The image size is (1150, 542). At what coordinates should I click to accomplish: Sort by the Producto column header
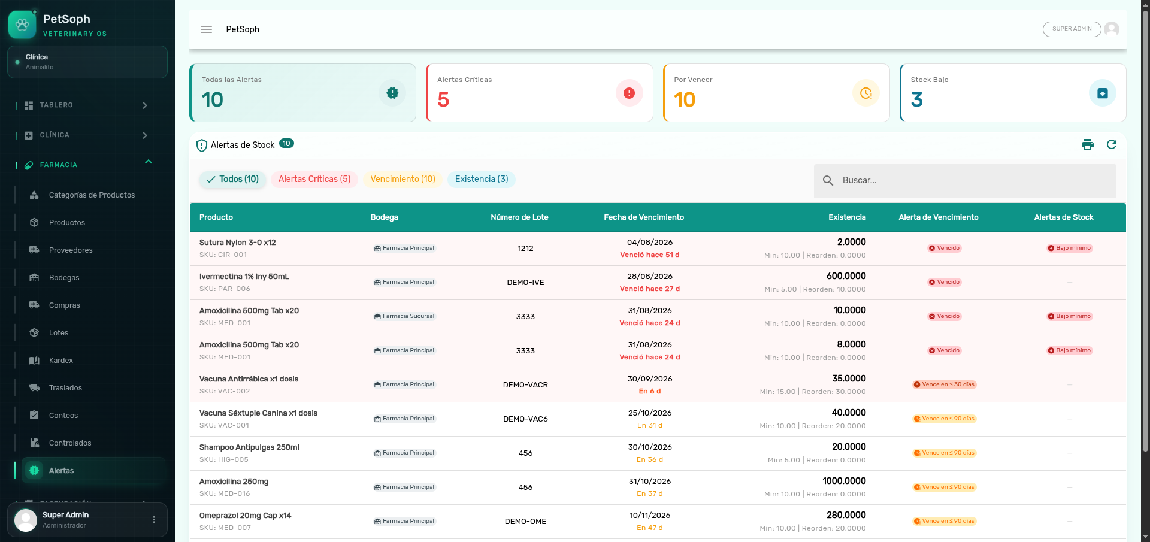(x=216, y=217)
